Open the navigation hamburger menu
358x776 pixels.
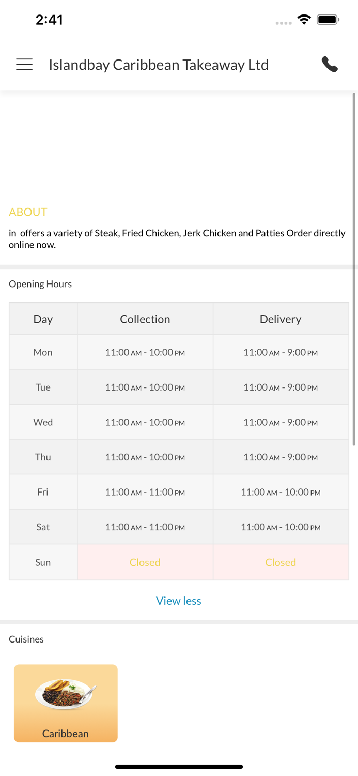point(24,64)
